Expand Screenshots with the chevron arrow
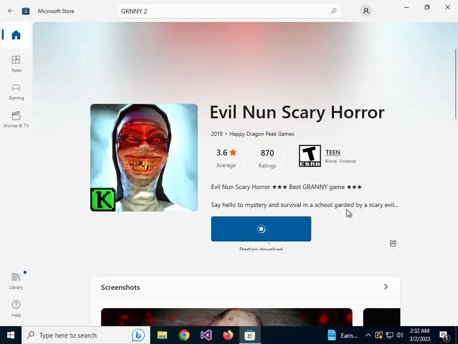 tap(386, 287)
